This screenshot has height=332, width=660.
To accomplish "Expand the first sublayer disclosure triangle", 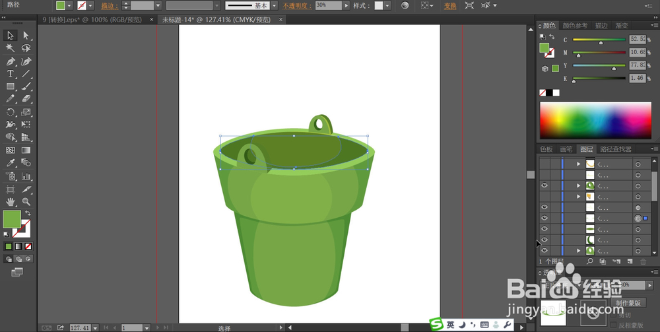I will (579, 164).
